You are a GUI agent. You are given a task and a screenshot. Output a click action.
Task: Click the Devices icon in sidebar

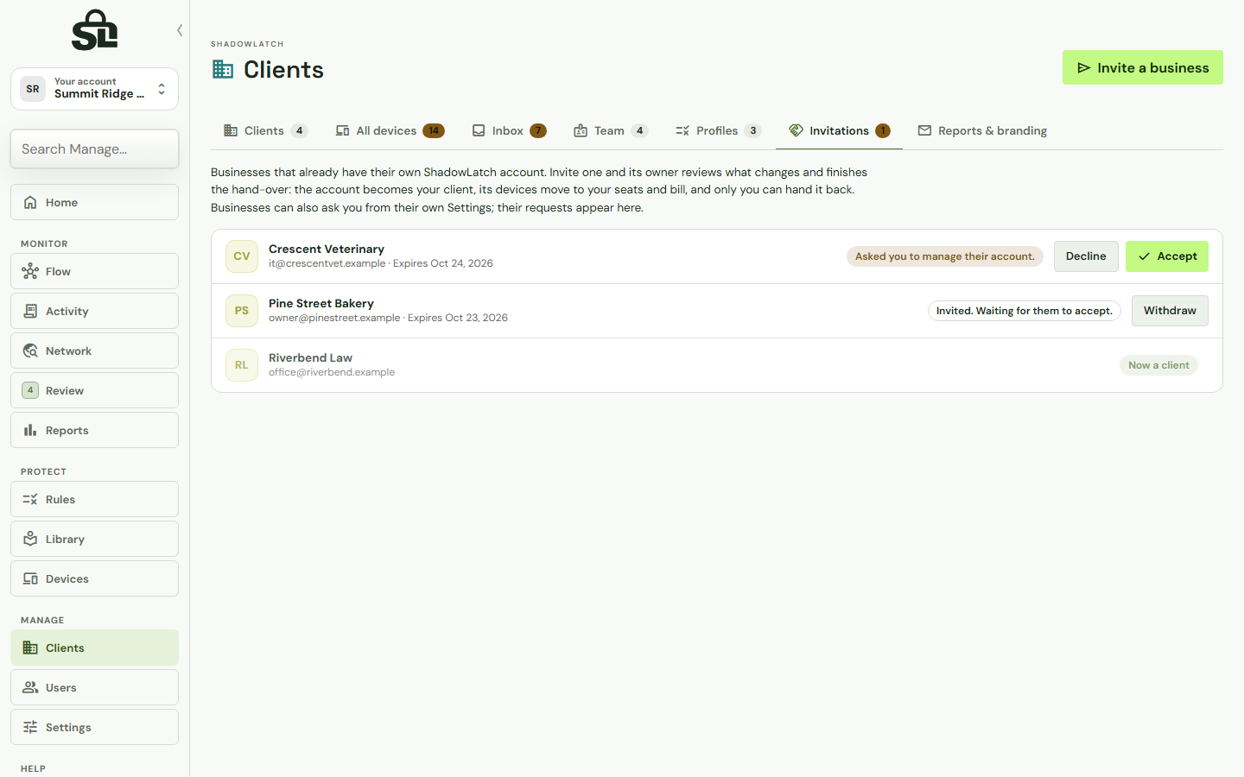tap(30, 578)
